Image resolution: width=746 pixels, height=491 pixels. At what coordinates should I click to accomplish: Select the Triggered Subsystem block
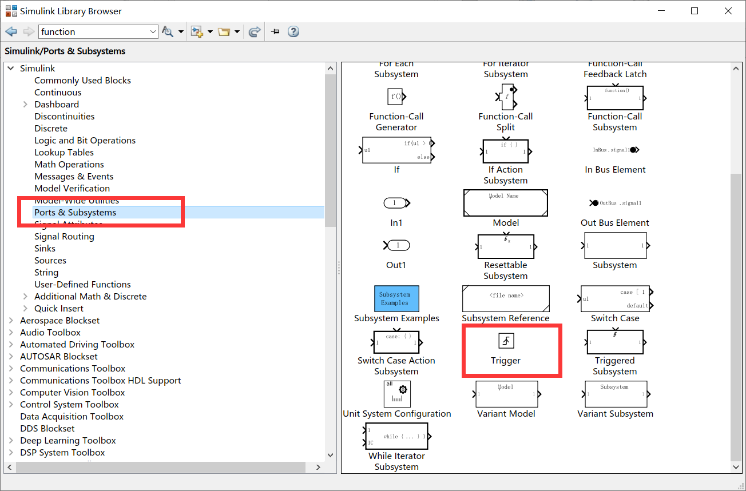click(x=615, y=341)
